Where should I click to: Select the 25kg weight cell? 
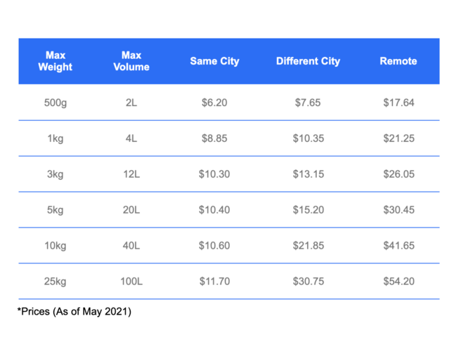(56, 282)
